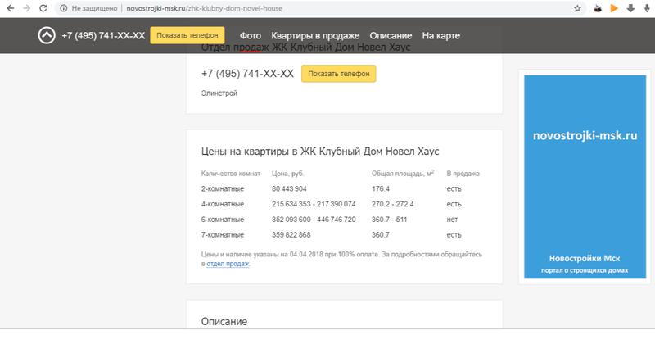The height and width of the screenshot is (344, 655).
Task: Click the scroll-to-top circle arrow icon
Action: pyautogui.click(x=47, y=35)
